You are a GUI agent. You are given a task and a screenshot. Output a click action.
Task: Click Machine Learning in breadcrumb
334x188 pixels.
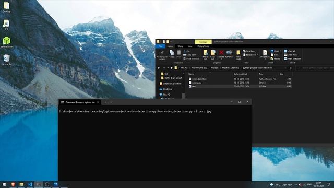pyautogui.click(x=231, y=68)
